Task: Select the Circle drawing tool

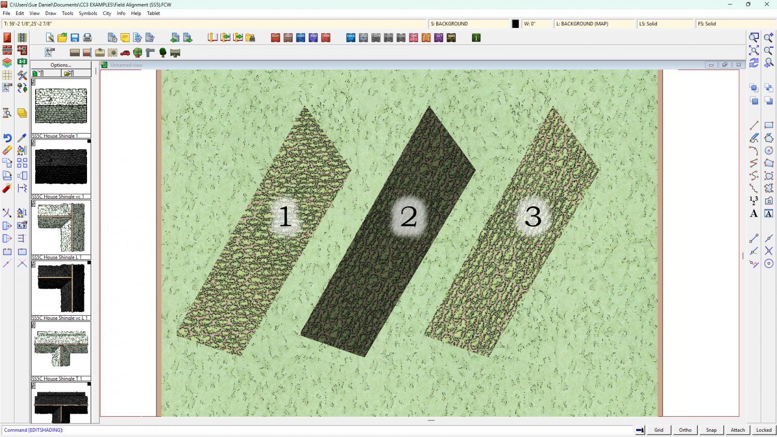Action: coord(769,151)
